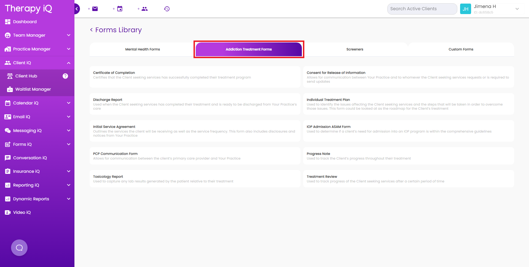Click the Conversation iQ chat icon
529x267 pixels.
click(8, 158)
